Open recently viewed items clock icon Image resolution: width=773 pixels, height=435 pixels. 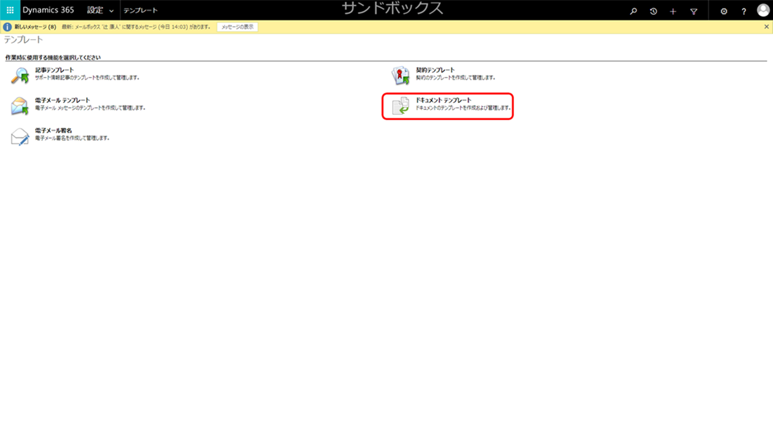pos(653,11)
